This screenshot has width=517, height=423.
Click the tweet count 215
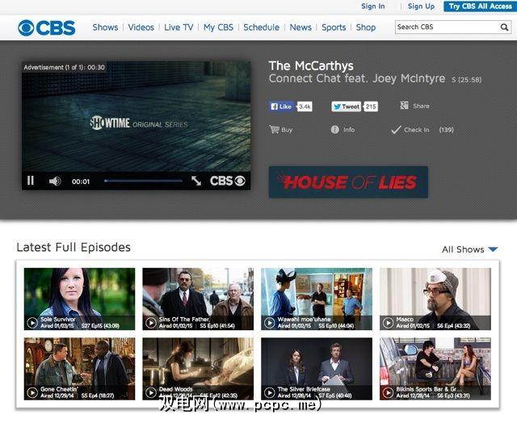[x=371, y=107]
